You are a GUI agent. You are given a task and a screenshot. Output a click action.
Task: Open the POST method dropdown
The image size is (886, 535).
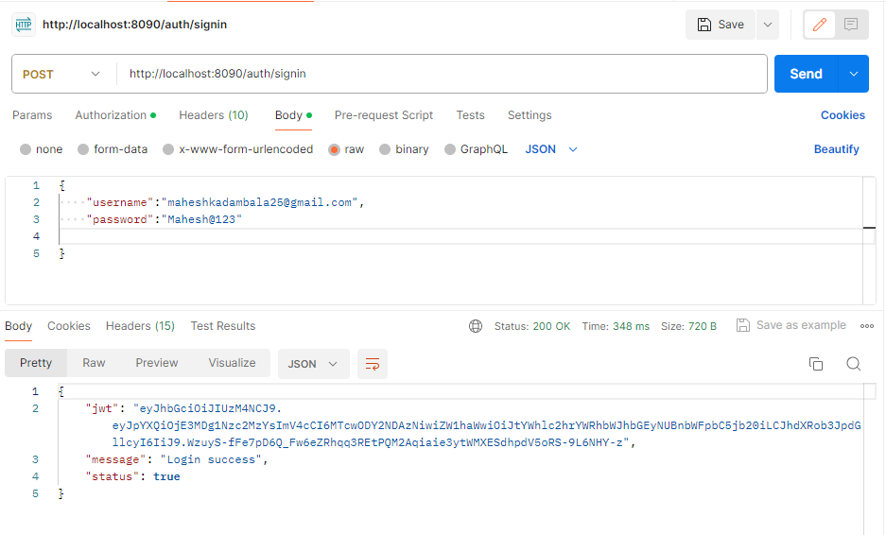point(61,74)
